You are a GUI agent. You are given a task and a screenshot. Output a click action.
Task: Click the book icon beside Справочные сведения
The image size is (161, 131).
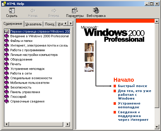pyautogui.click(x=7, y=101)
